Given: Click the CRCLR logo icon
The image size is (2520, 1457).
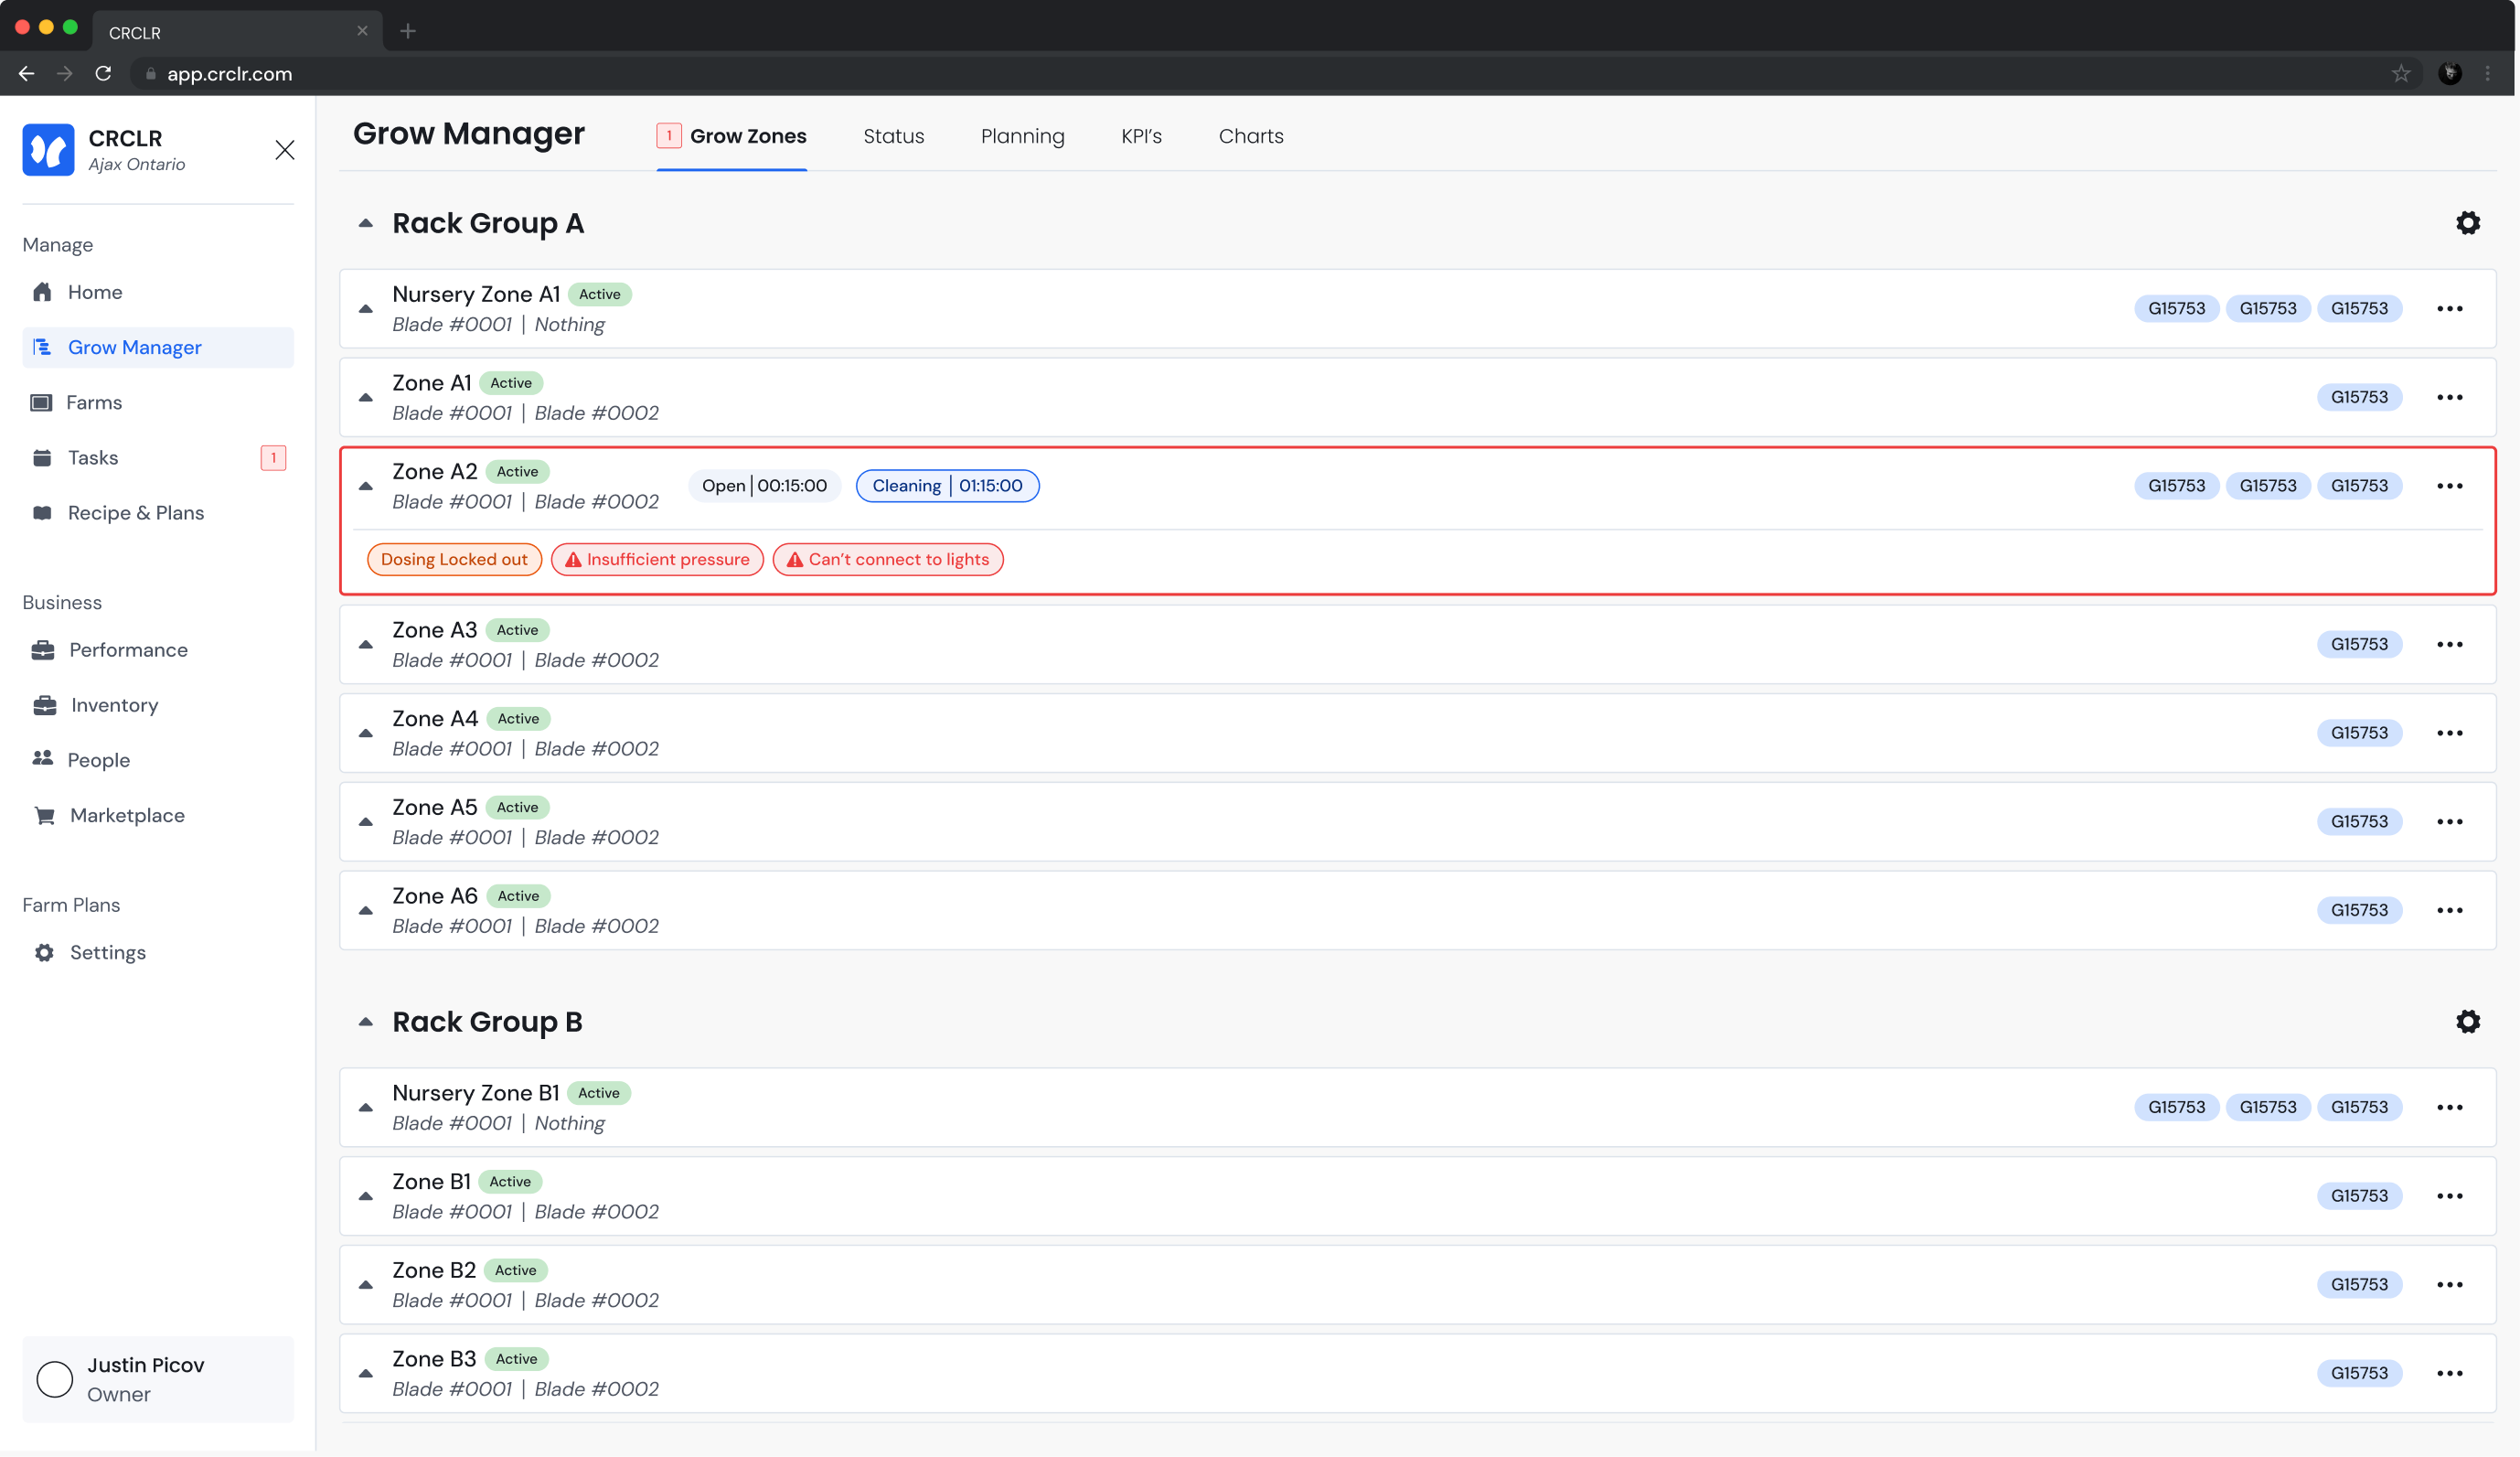Looking at the screenshot, I should point(48,150).
